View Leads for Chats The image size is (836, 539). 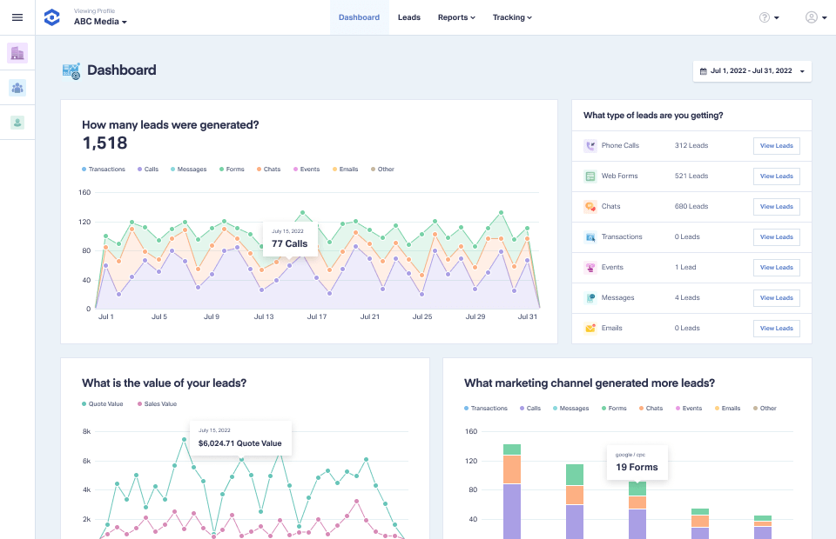click(x=776, y=206)
